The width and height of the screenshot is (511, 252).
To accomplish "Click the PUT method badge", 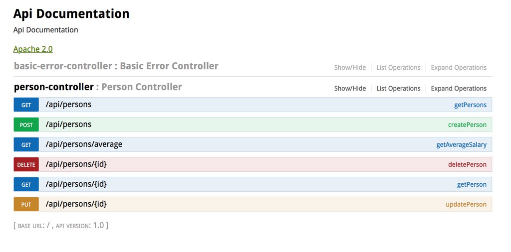I will [x=26, y=205].
